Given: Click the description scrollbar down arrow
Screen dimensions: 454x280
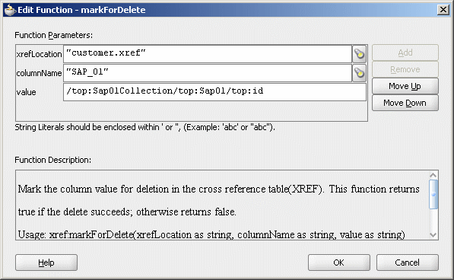Looking at the screenshot, I should click(x=433, y=235).
